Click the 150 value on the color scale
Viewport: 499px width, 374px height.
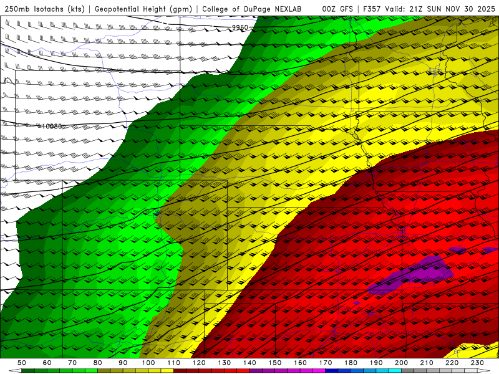click(x=275, y=363)
